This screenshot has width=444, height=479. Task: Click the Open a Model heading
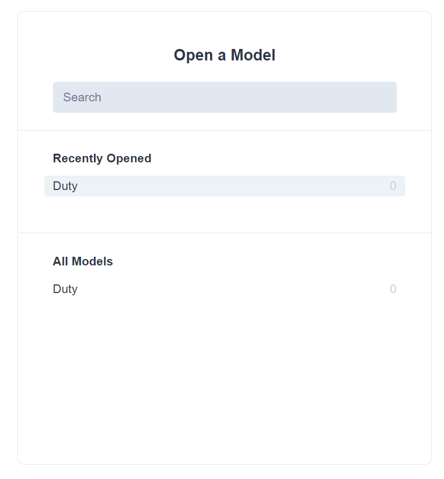click(x=225, y=55)
